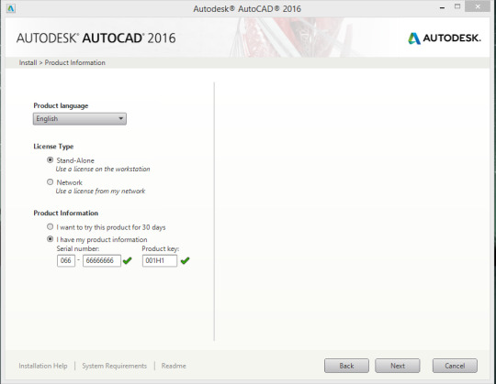Click the Product Information breadcrumb text
Screen dimensions: 496x384
pyautogui.click(x=75, y=62)
